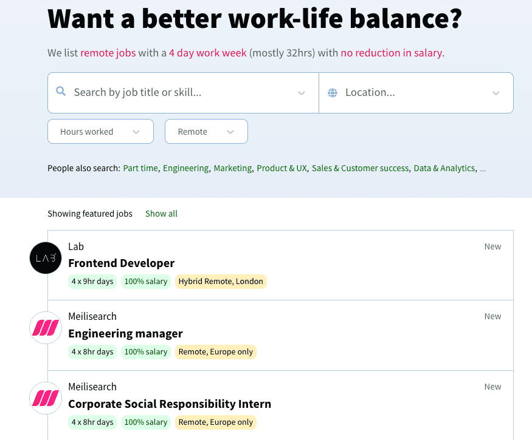Click the magnifying glass search icon
Screen dimensions: 532x440
point(61,92)
